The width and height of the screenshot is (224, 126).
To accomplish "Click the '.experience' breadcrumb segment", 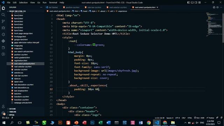I will (x=121, y=11).
